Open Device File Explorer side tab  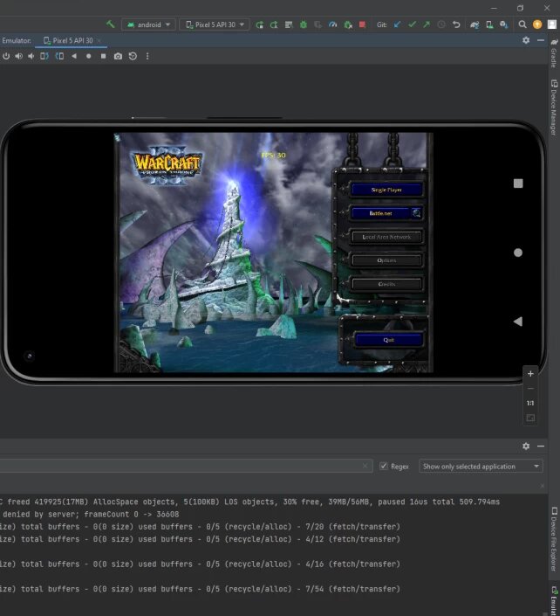(x=554, y=539)
